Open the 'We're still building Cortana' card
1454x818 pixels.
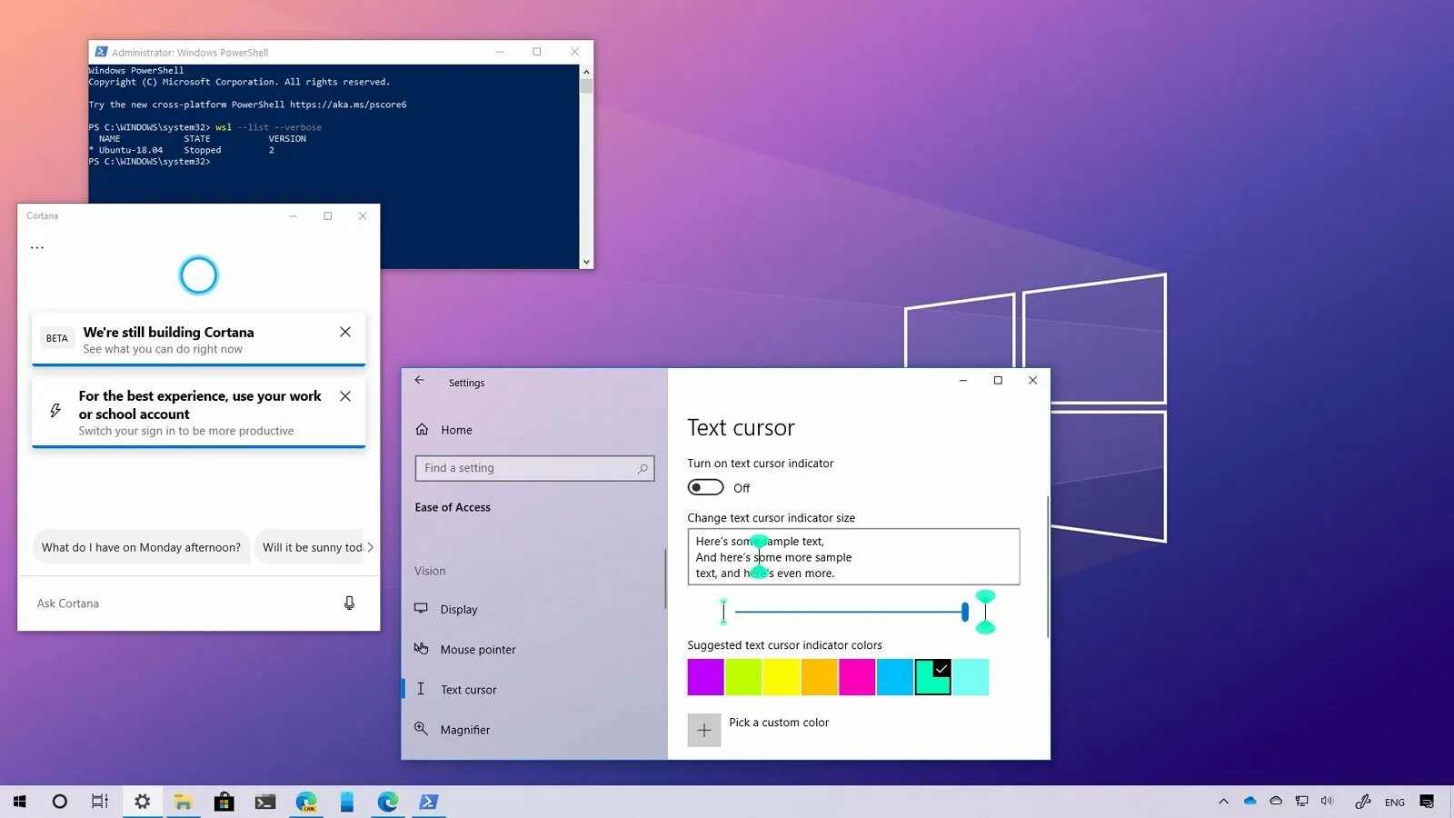[x=198, y=339]
